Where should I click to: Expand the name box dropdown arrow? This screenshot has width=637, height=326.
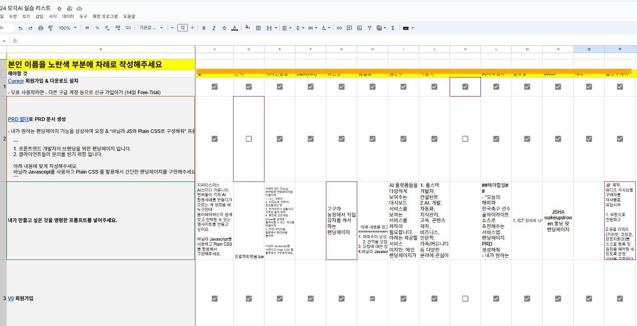click(4, 41)
